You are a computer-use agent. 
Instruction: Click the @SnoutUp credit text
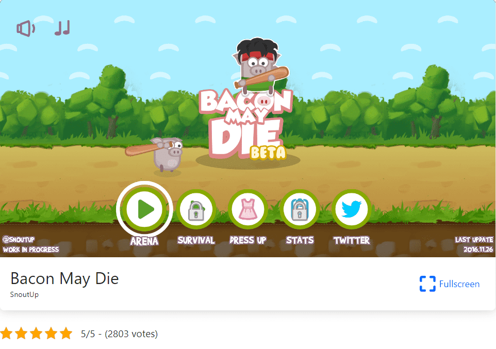(x=19, y=240)
